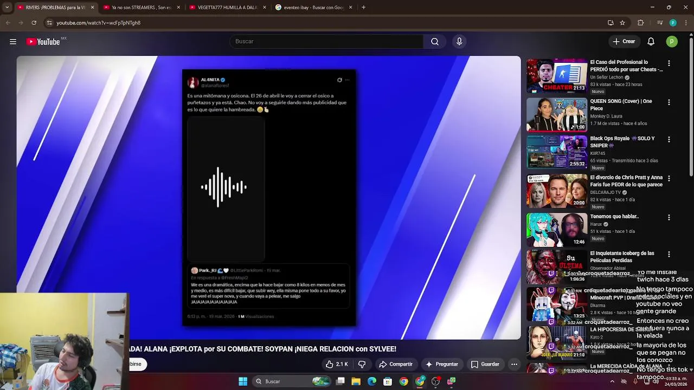Open options for QUEEN SONG Cover video

669,102
